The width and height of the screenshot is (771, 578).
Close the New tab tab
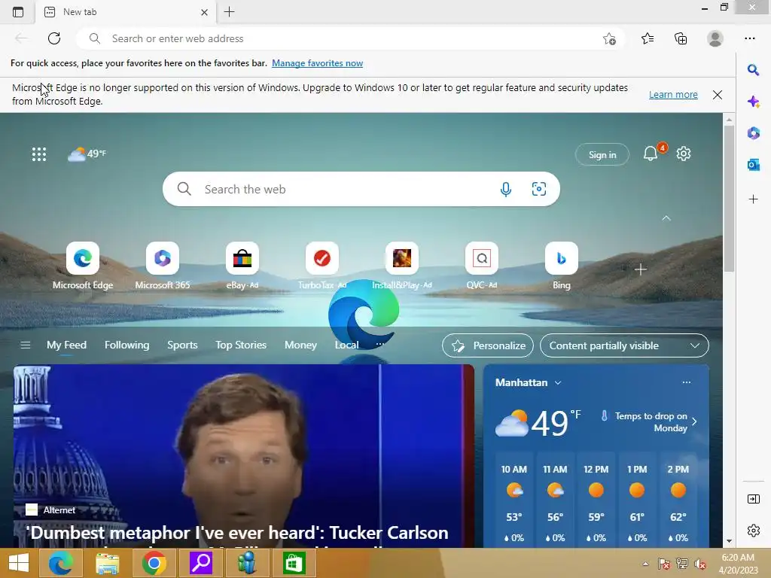pyautogui.click(x=205, y=12)
